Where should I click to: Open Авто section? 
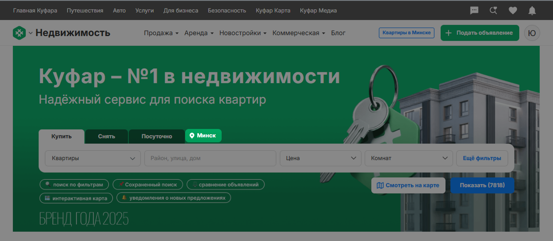[x=119, y=10]
